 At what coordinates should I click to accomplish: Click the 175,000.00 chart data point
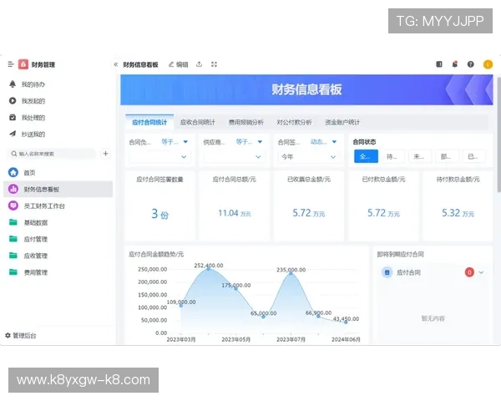235,288
